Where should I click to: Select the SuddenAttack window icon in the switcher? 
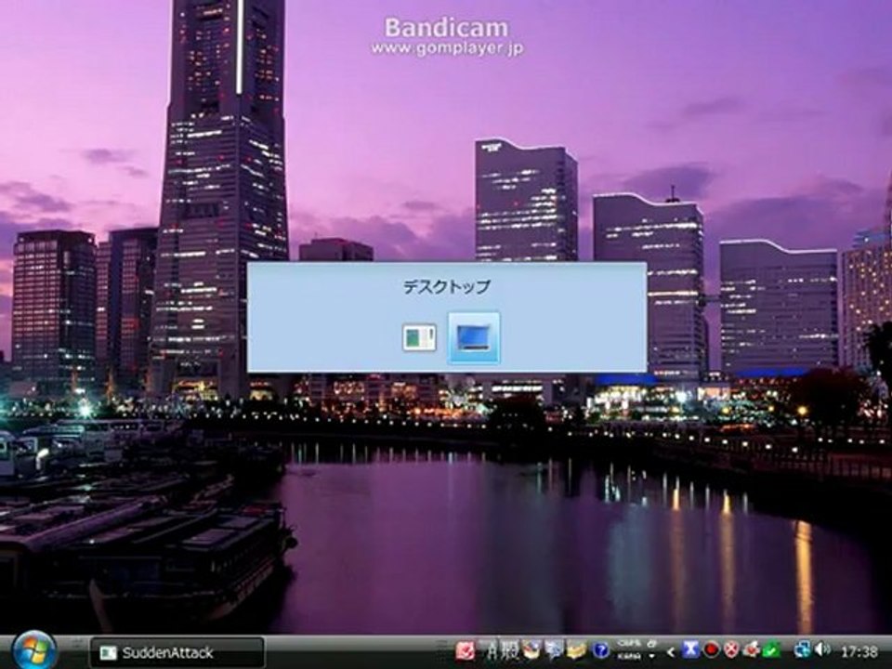[x=419, y=338]
